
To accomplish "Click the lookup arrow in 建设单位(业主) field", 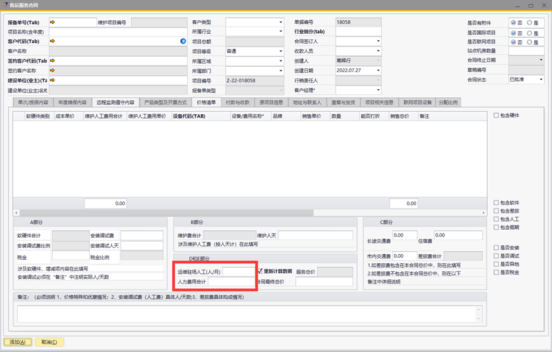I will point(53,80).
